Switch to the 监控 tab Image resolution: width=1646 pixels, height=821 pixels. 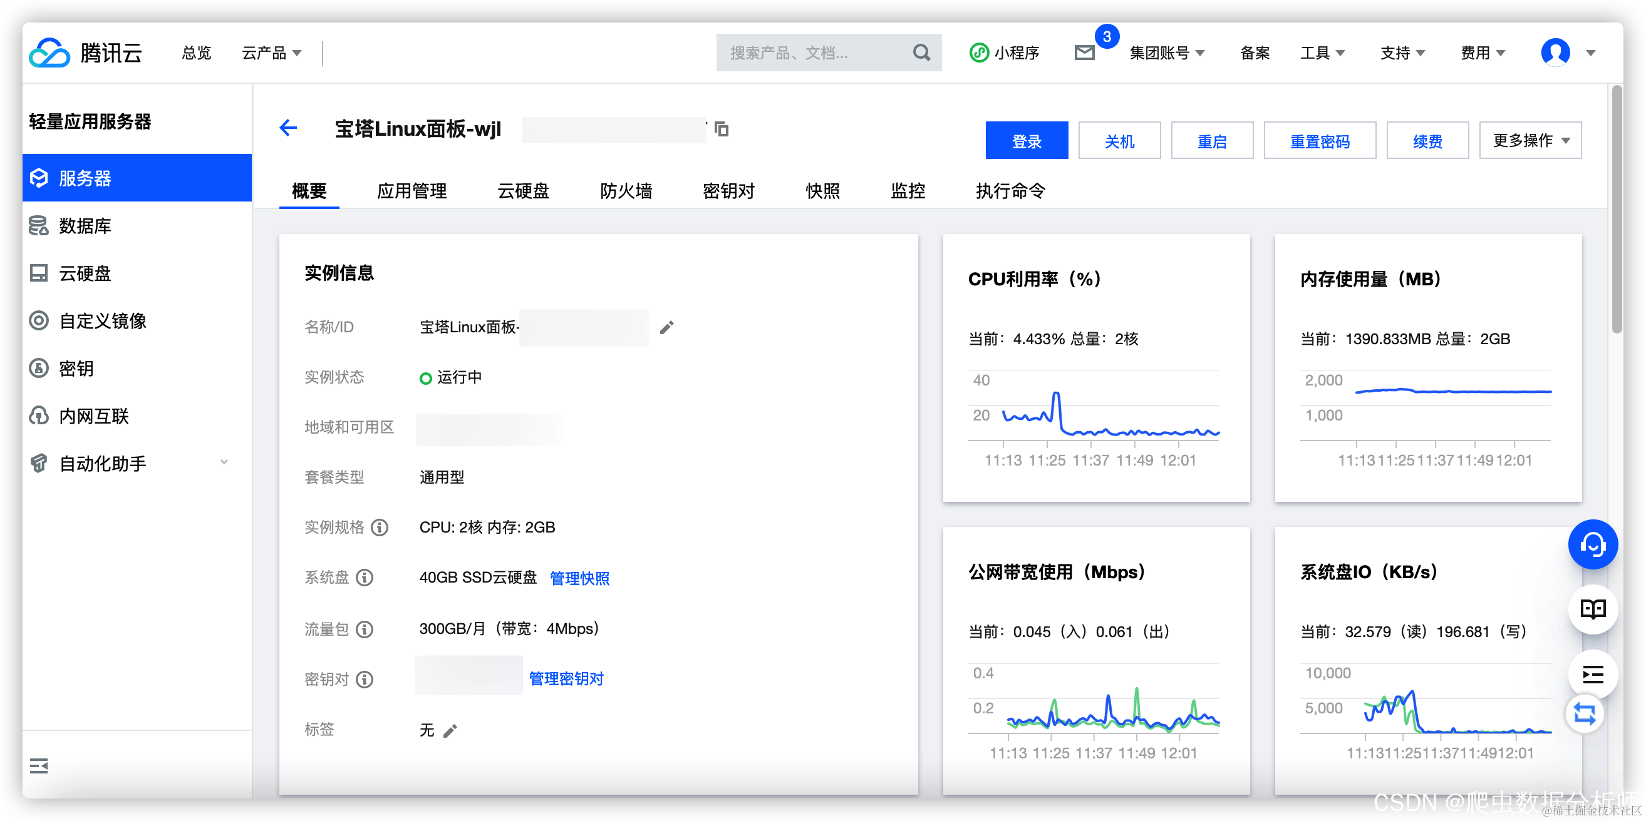[908, 191]
